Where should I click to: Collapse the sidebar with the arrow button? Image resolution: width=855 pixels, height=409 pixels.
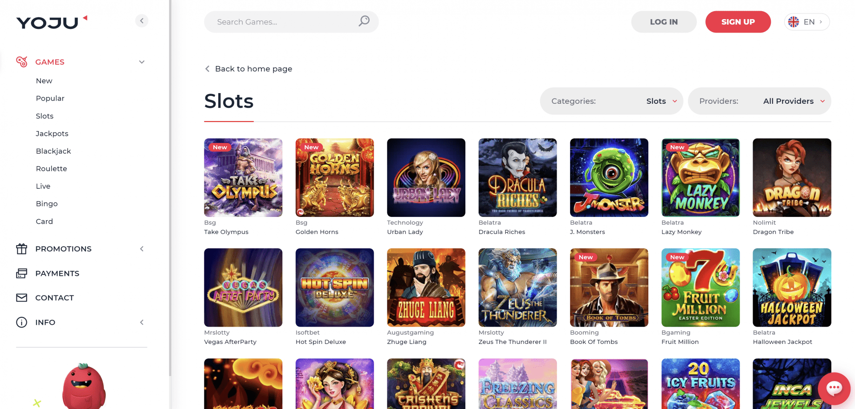coord(142,21)
